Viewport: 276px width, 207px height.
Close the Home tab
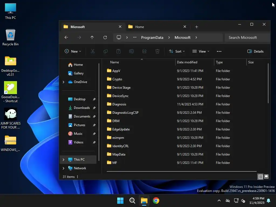pyautogui.click(x=185, y=27)
